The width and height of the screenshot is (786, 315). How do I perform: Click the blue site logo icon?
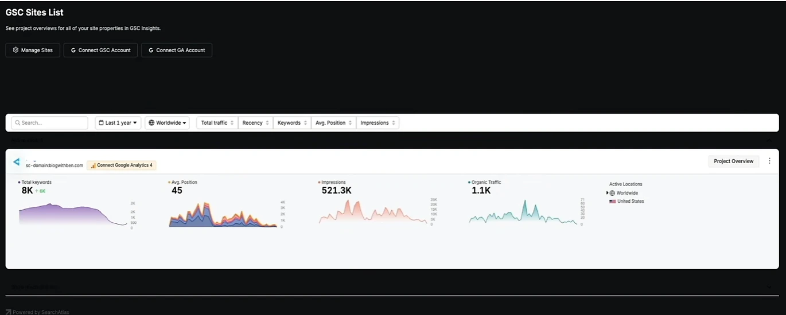[x=17, y=163]
